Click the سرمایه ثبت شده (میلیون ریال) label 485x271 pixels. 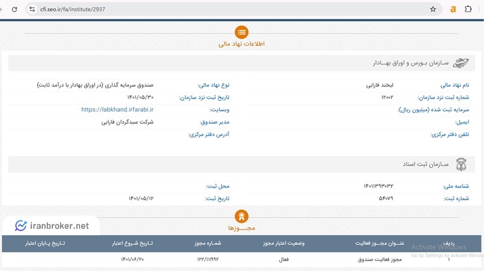coord(433,110)
